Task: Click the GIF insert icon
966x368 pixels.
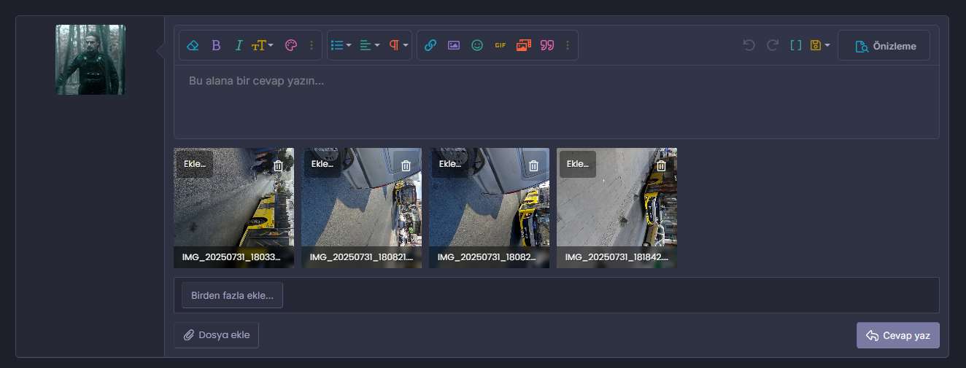Action: pos(501,45)
